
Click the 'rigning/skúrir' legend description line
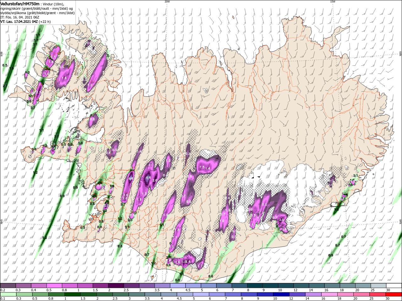36,8
